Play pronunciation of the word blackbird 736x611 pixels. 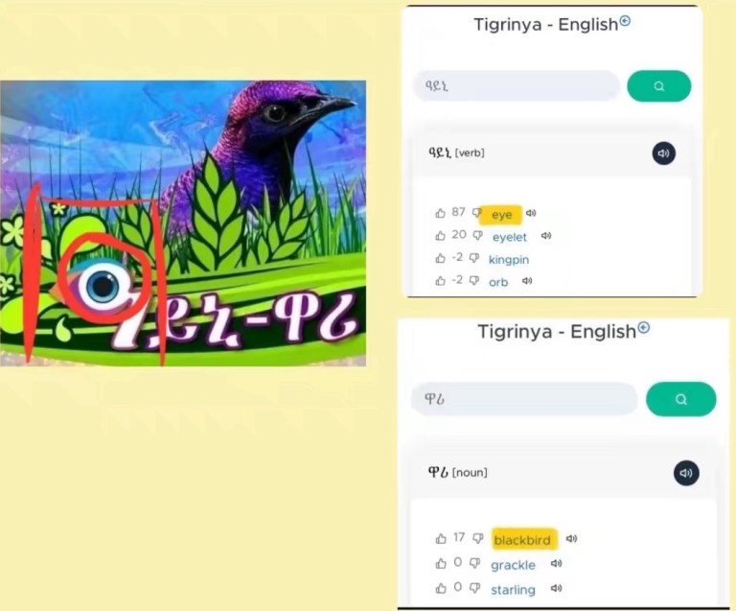(x=571, y=539)
